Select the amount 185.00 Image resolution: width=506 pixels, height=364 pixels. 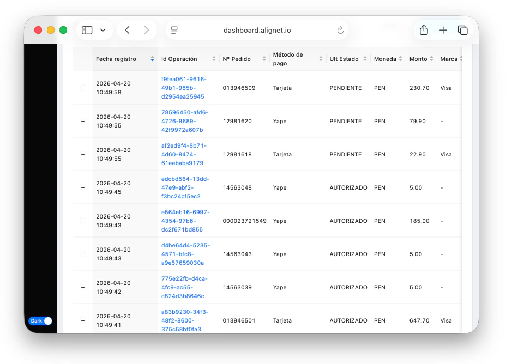[x=419, y=221]
